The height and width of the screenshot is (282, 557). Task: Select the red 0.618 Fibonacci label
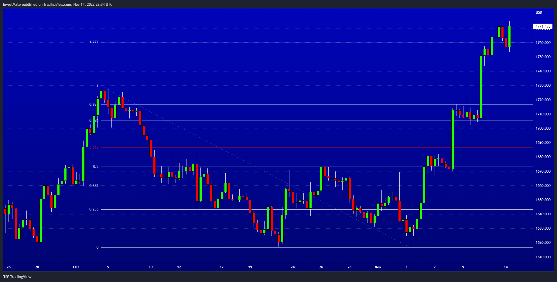pos(94,148)
